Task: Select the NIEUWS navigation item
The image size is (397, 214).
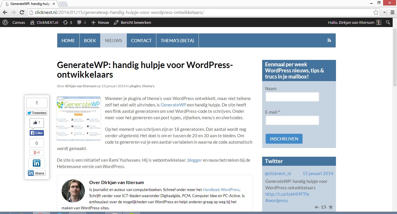Action: point(114,40)
